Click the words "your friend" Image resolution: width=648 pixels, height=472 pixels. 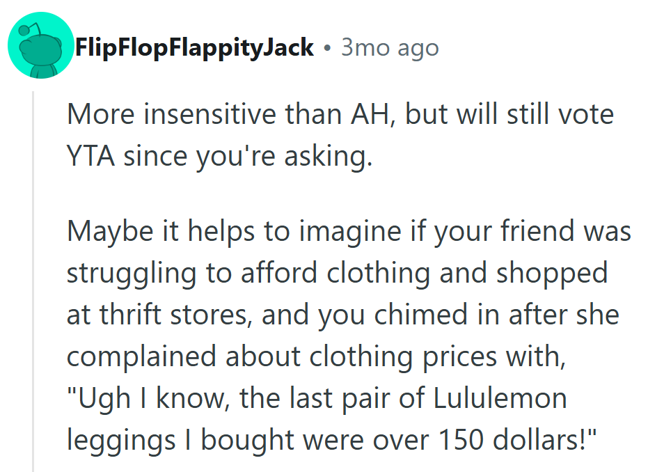tap(487, 230)
